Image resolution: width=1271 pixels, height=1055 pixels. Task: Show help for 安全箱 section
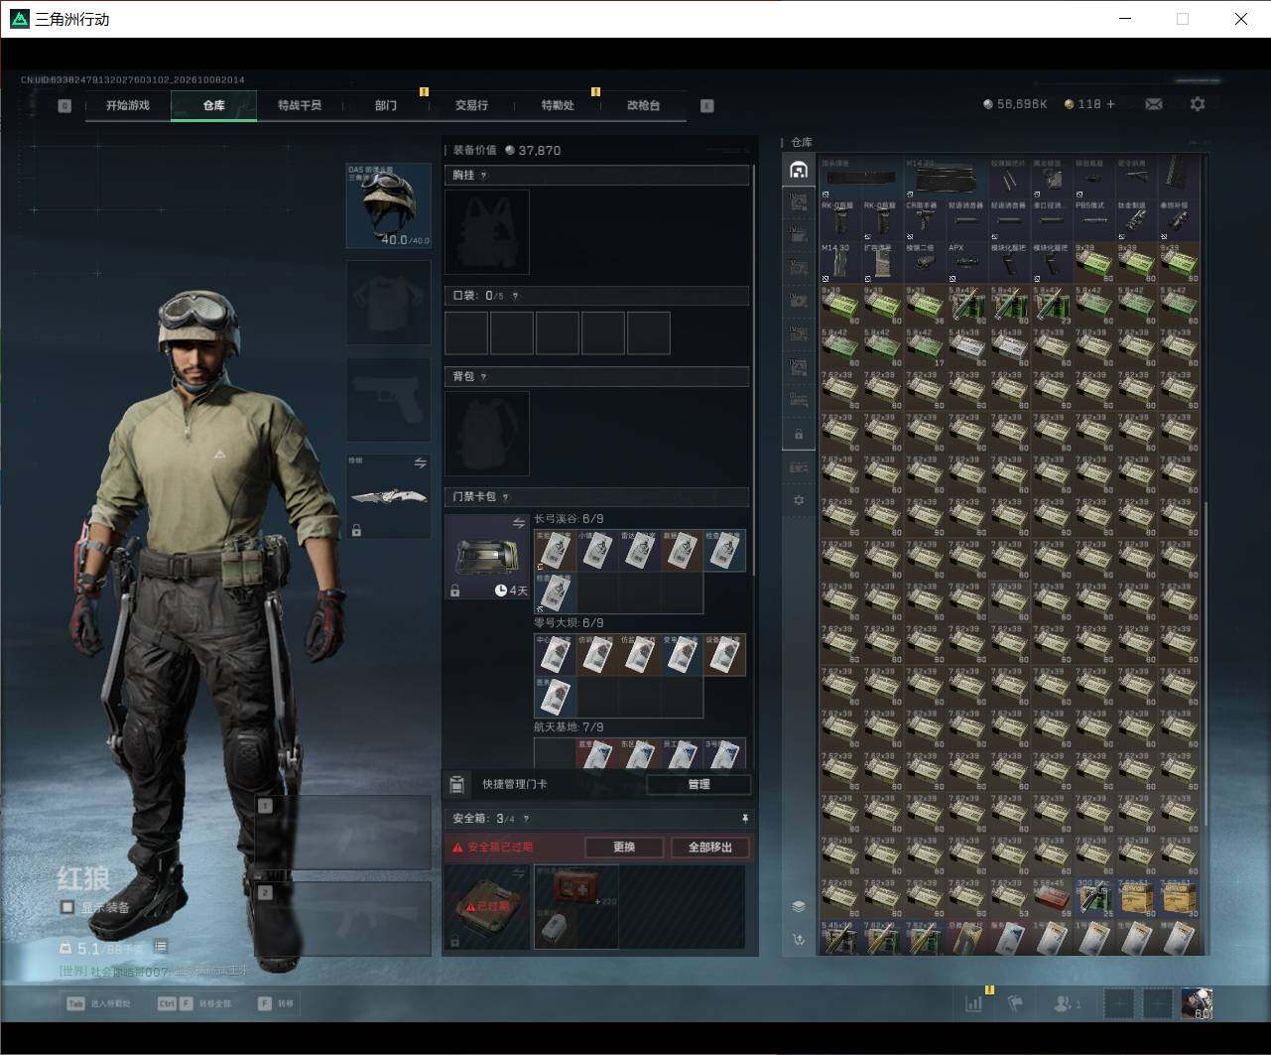pyautogui.click(x=526, y=819)
